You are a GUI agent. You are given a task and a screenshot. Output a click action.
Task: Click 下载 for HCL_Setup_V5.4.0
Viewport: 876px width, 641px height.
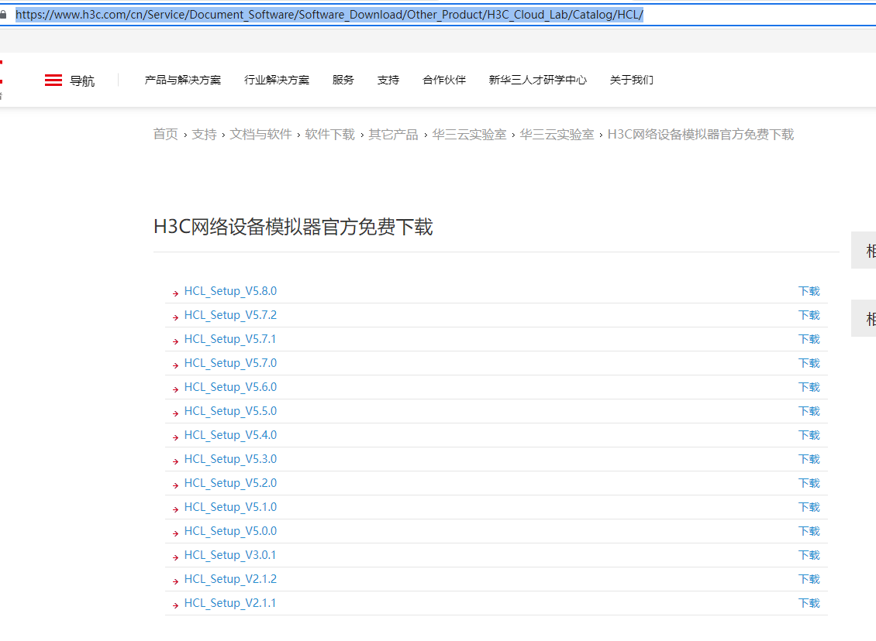pos(809,435)
